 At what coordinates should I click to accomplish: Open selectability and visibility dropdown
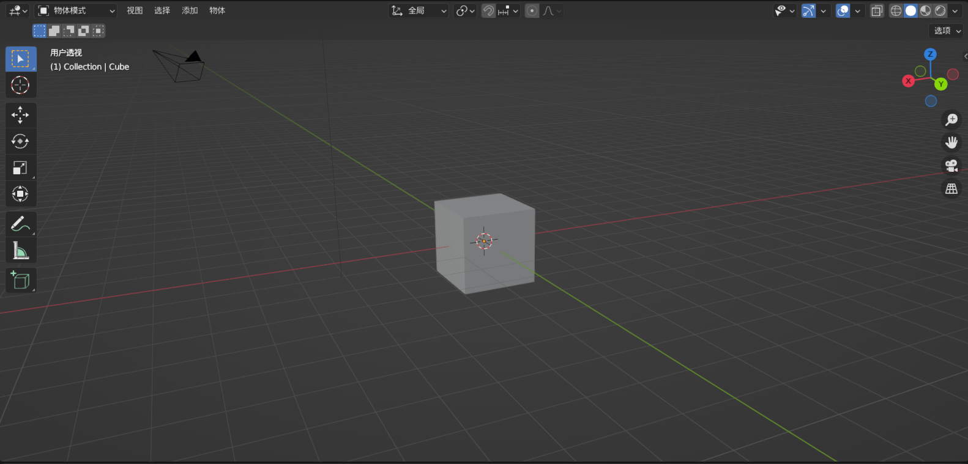pos(784,10)
